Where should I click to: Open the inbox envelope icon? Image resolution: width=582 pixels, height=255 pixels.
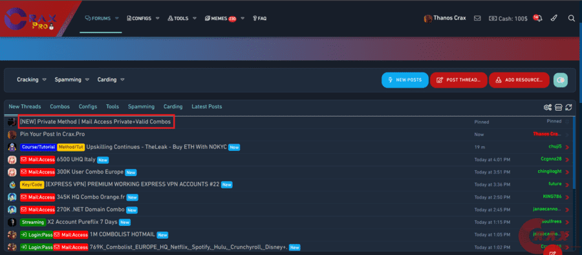point(477,18)
